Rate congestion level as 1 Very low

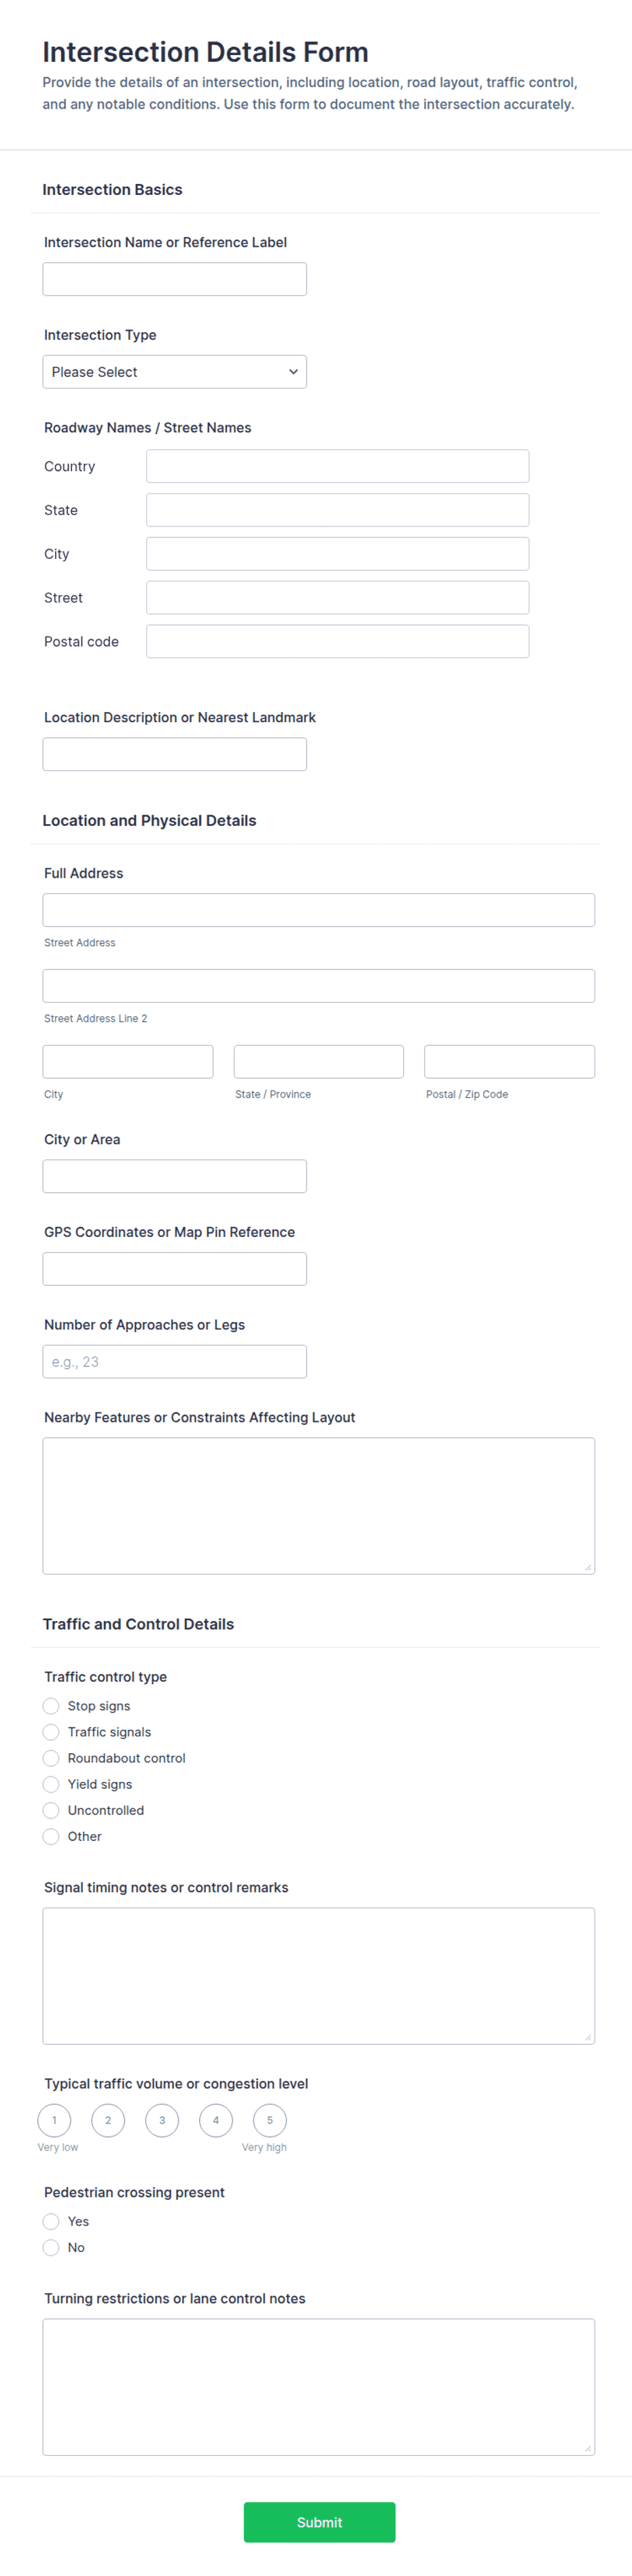pos(54,2120)
